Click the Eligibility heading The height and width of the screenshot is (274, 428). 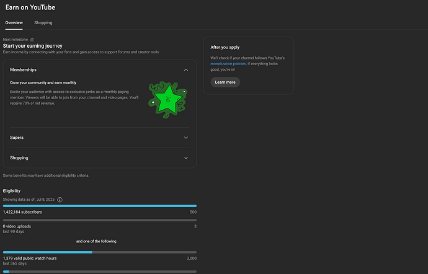click(x=12, y=191)
